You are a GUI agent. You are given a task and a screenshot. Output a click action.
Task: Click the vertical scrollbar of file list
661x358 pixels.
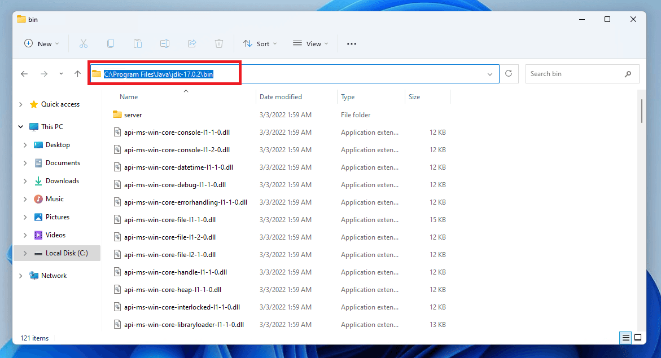pos(642,111)
